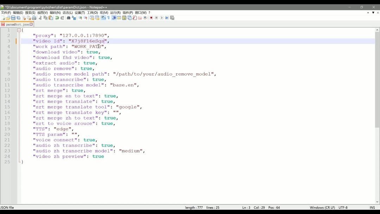The height and width of the screenshot is (214, 380).
Task: Click the UTF-8 encoding status field
Action: point(343,208)
